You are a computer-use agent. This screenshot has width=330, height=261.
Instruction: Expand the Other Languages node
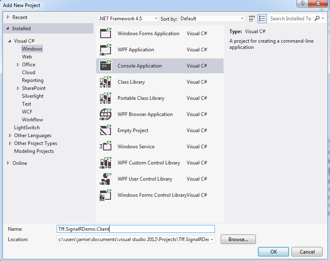pyautogui.click(x=10, y=135)
